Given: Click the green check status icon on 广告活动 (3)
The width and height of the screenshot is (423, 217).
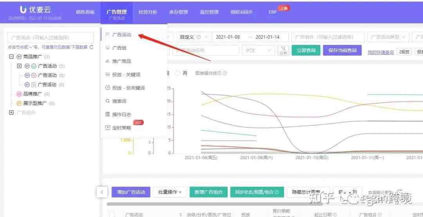Looking at the screenshot, I should click(x=34, y=66).
